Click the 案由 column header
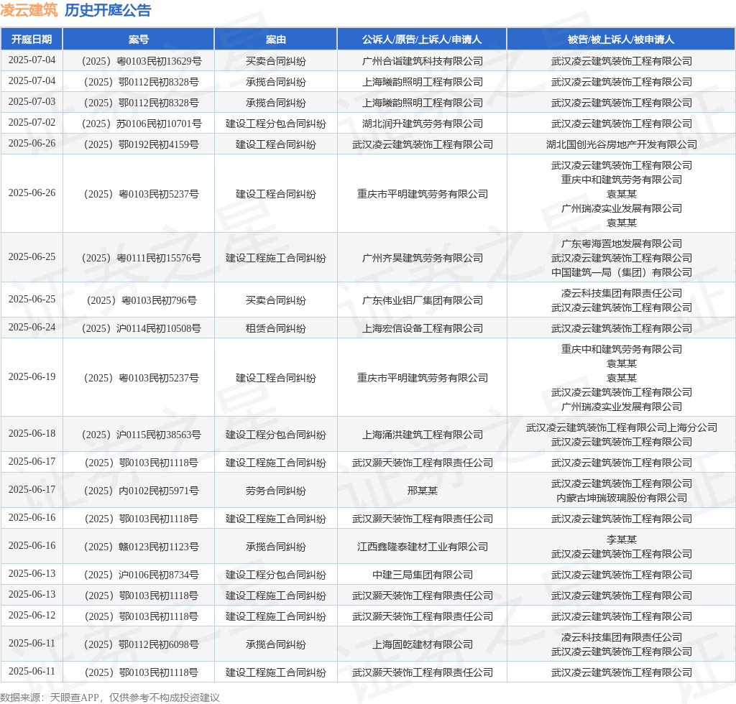Viewport: 736px width, 704px height. click(275, 40)
